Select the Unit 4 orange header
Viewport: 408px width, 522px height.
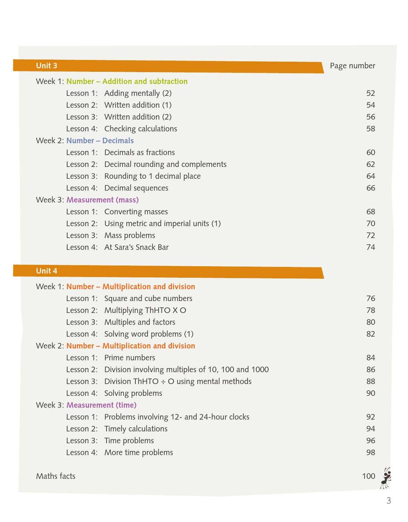[x=168, y=271]
